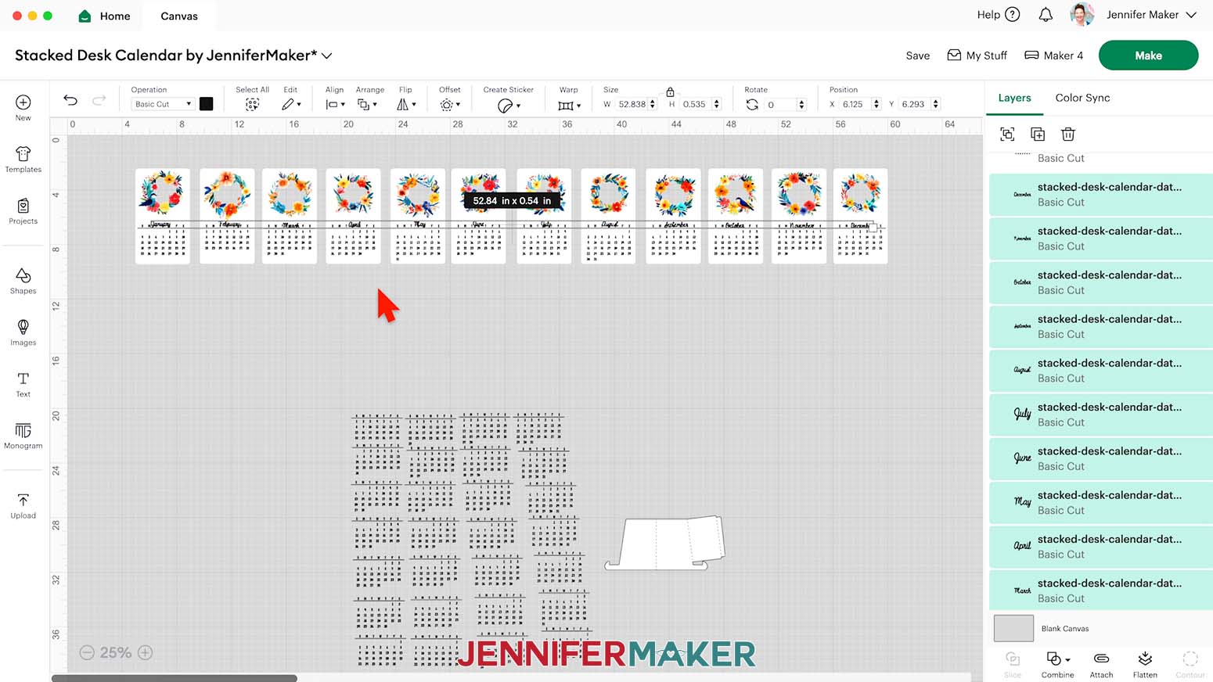
Task: Switch to the Color Sync tab
Action: (x=1082, y=98)
